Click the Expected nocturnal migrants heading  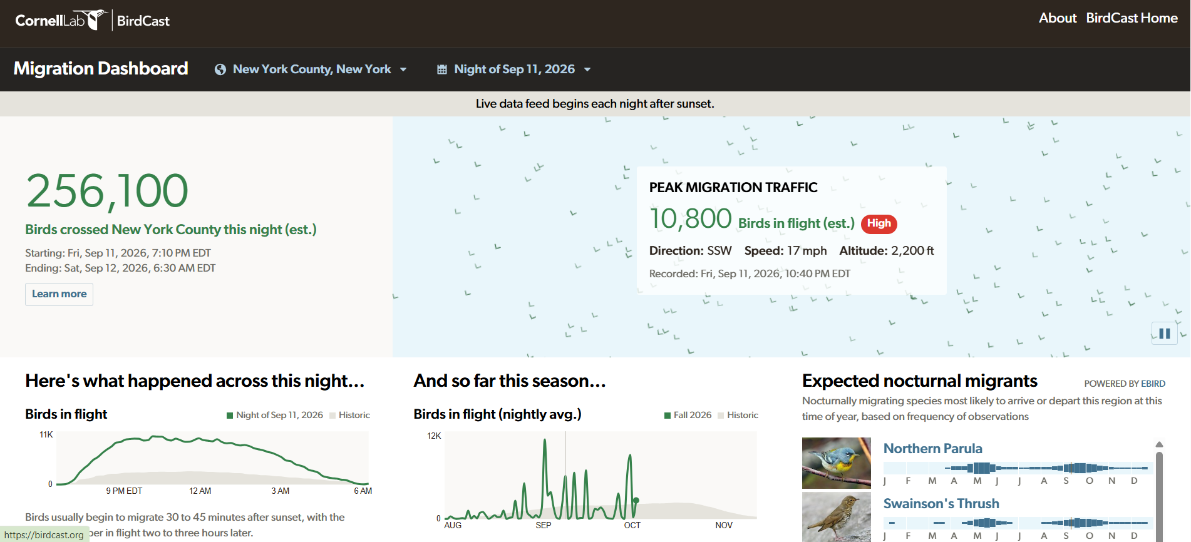pos(920,381)
